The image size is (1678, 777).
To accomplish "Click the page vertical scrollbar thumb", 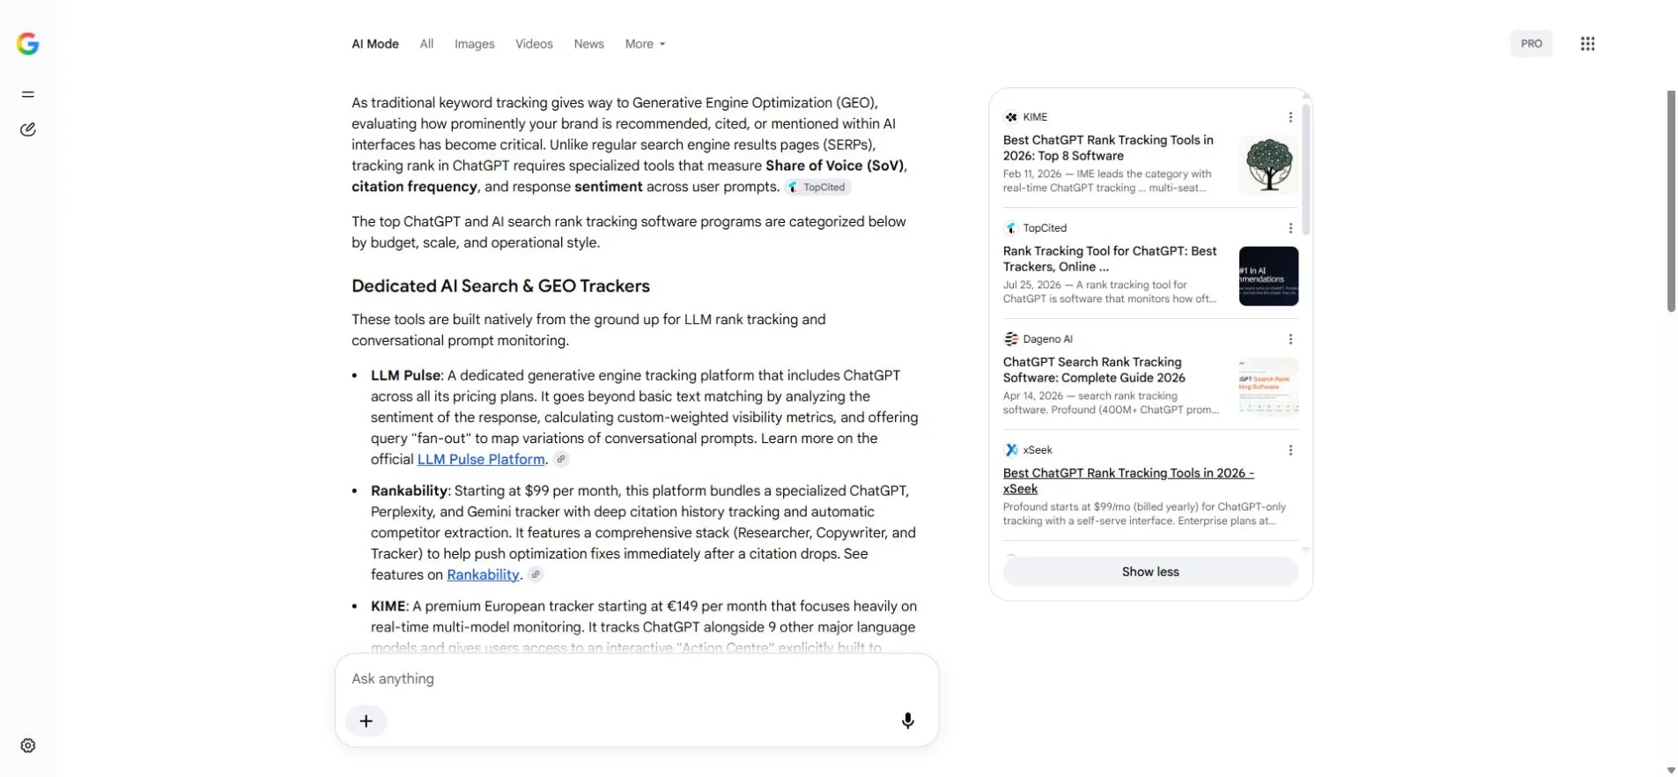I will tap(1671, 201).
